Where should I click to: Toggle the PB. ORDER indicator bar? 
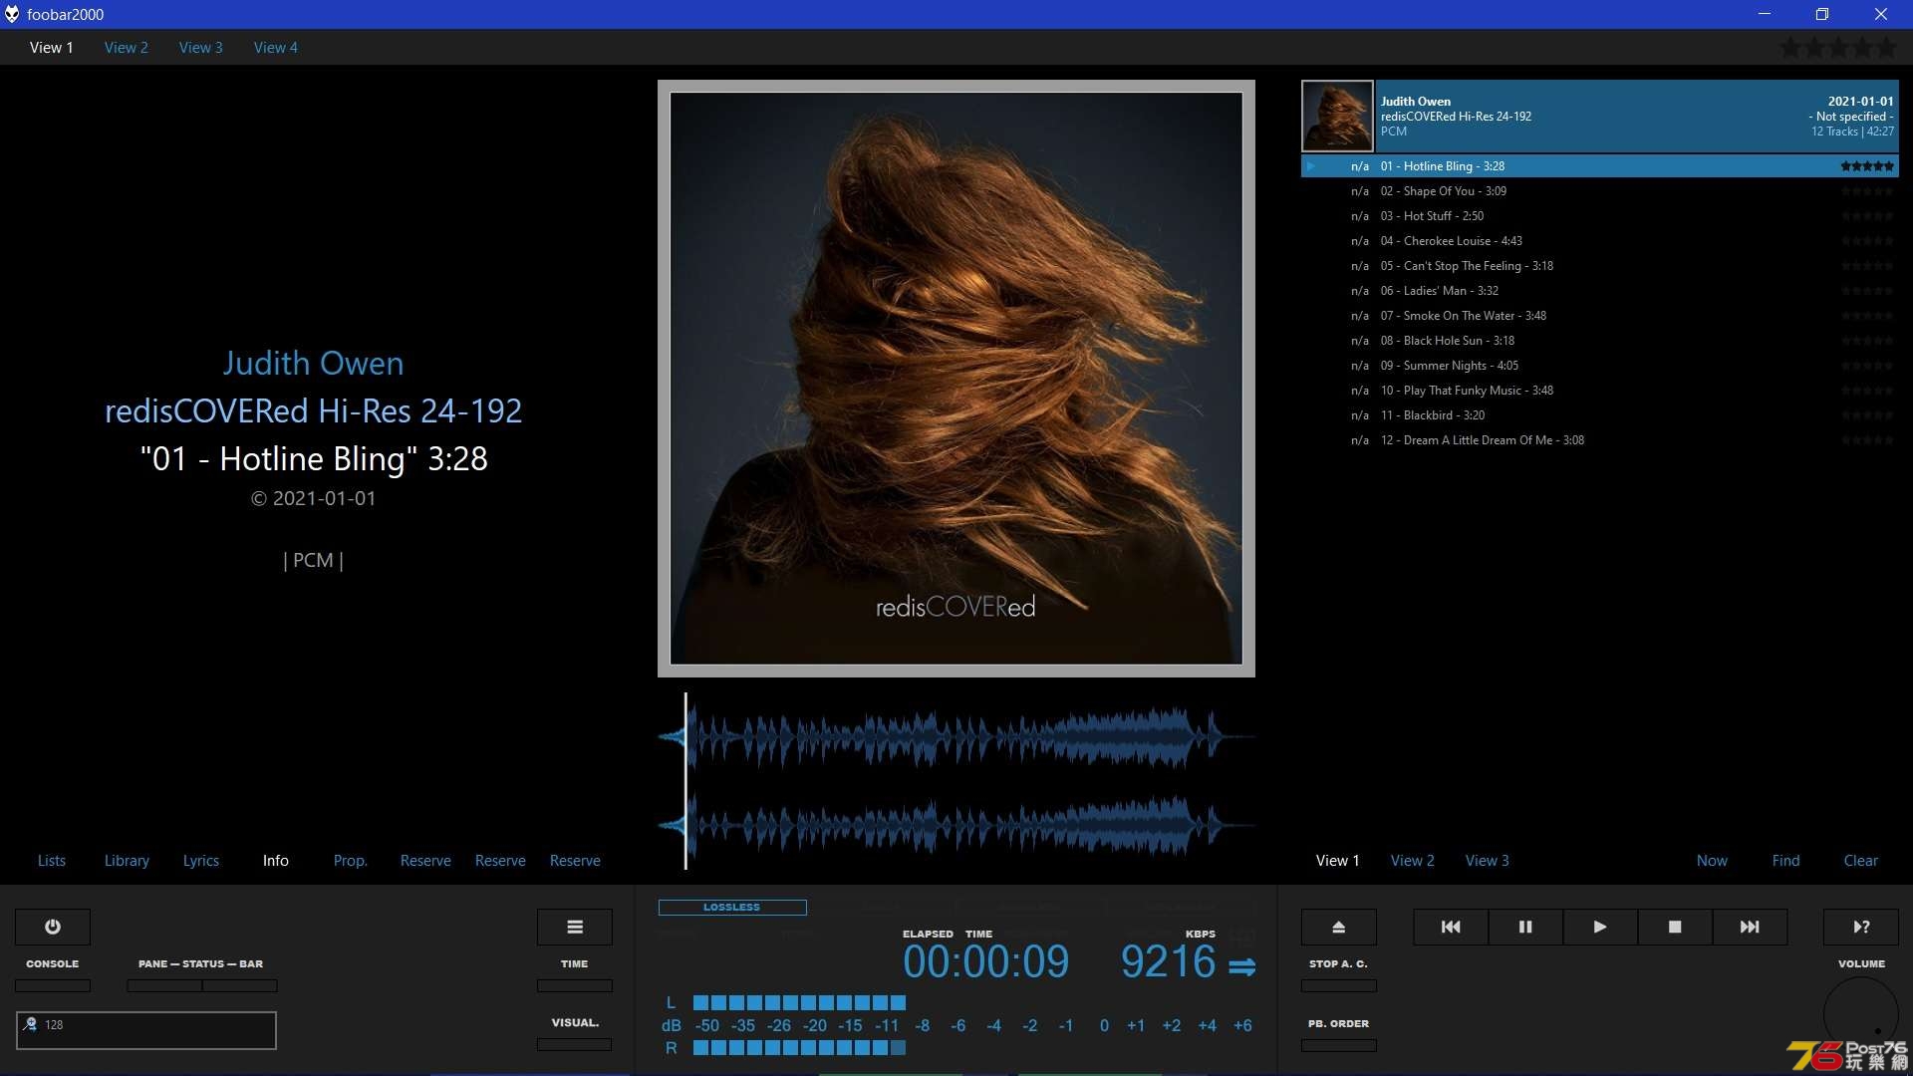click(1339, 1045)
